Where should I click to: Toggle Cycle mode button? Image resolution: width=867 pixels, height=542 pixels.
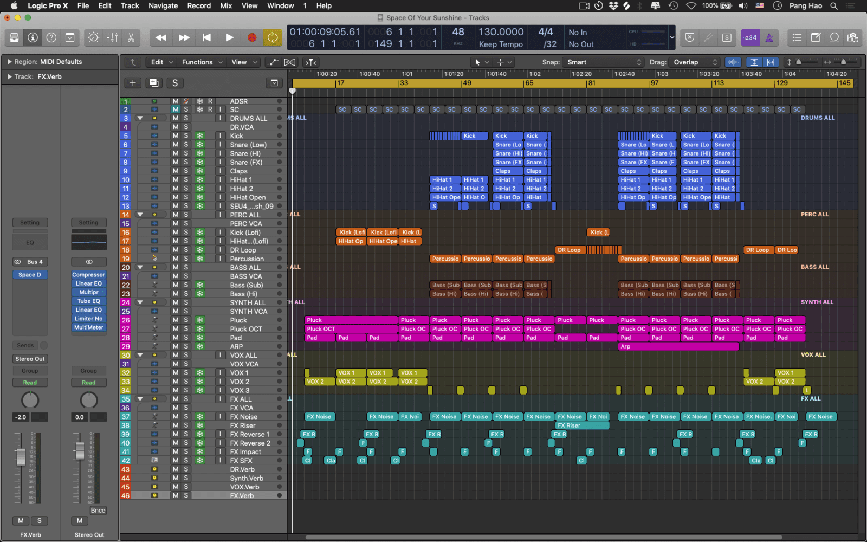coord(273,37)
